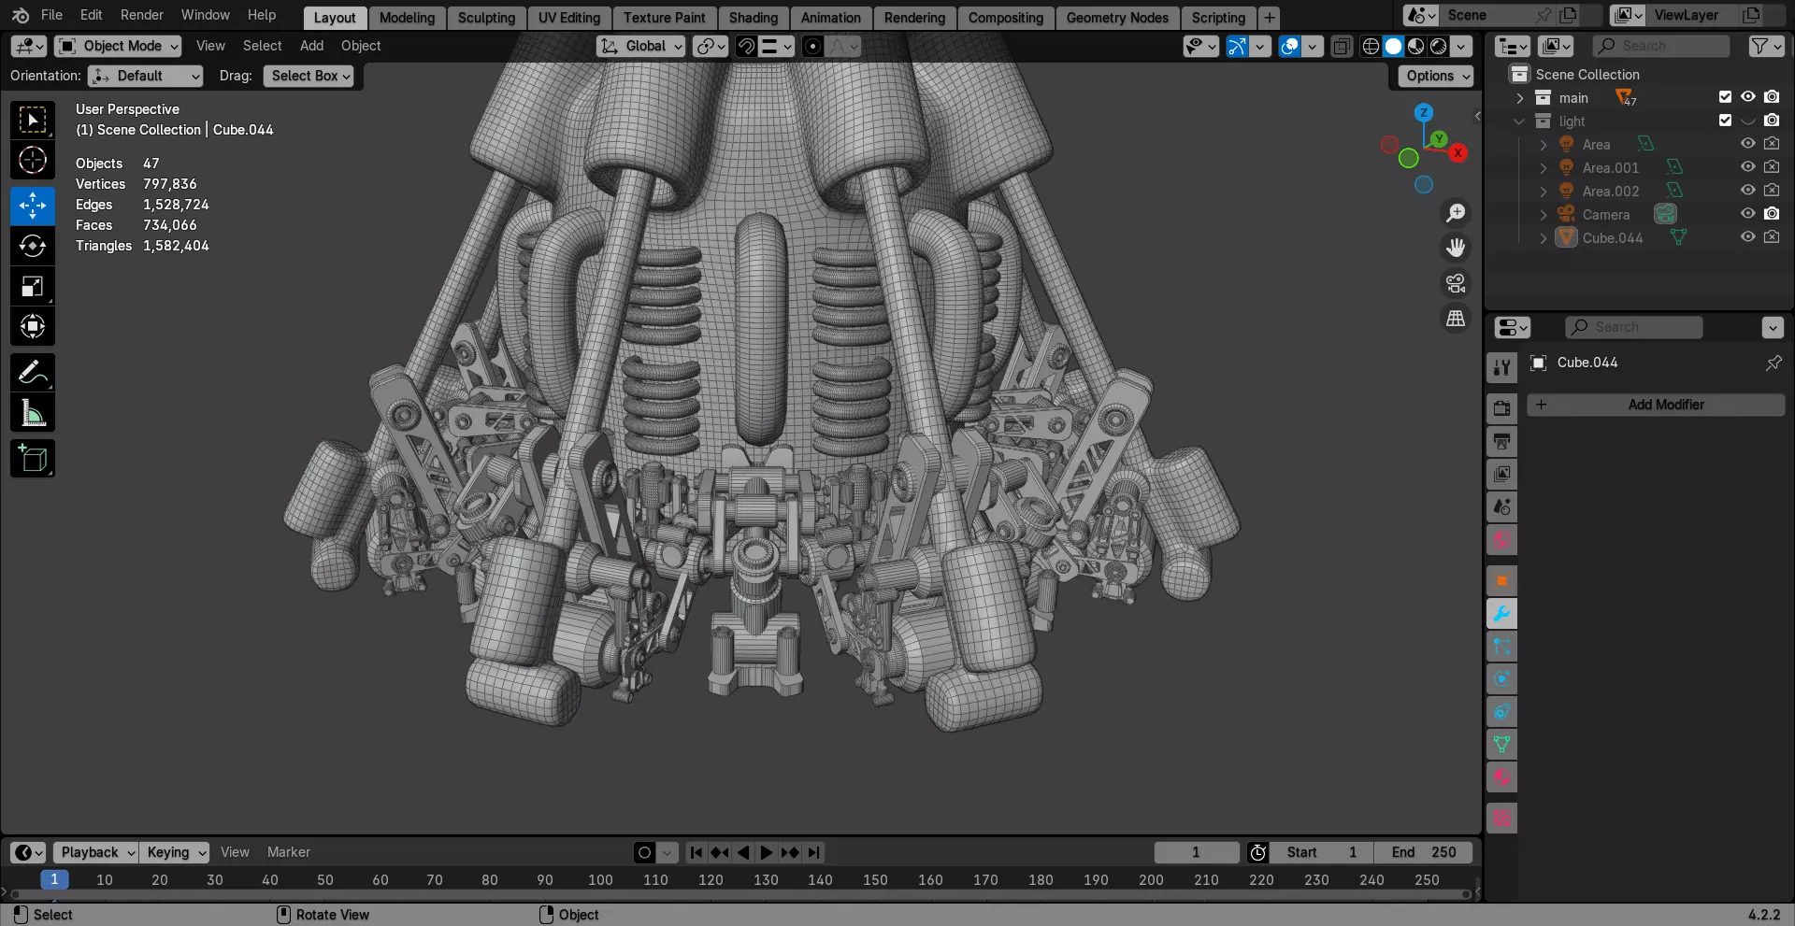Screen dimensions: 1795x926
Task: Open the Scene properties tab
Action: pyautogui.click(x=1501, y=506)
